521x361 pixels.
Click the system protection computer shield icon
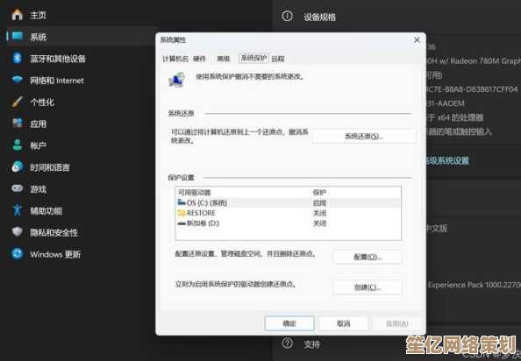coord(176,80)
